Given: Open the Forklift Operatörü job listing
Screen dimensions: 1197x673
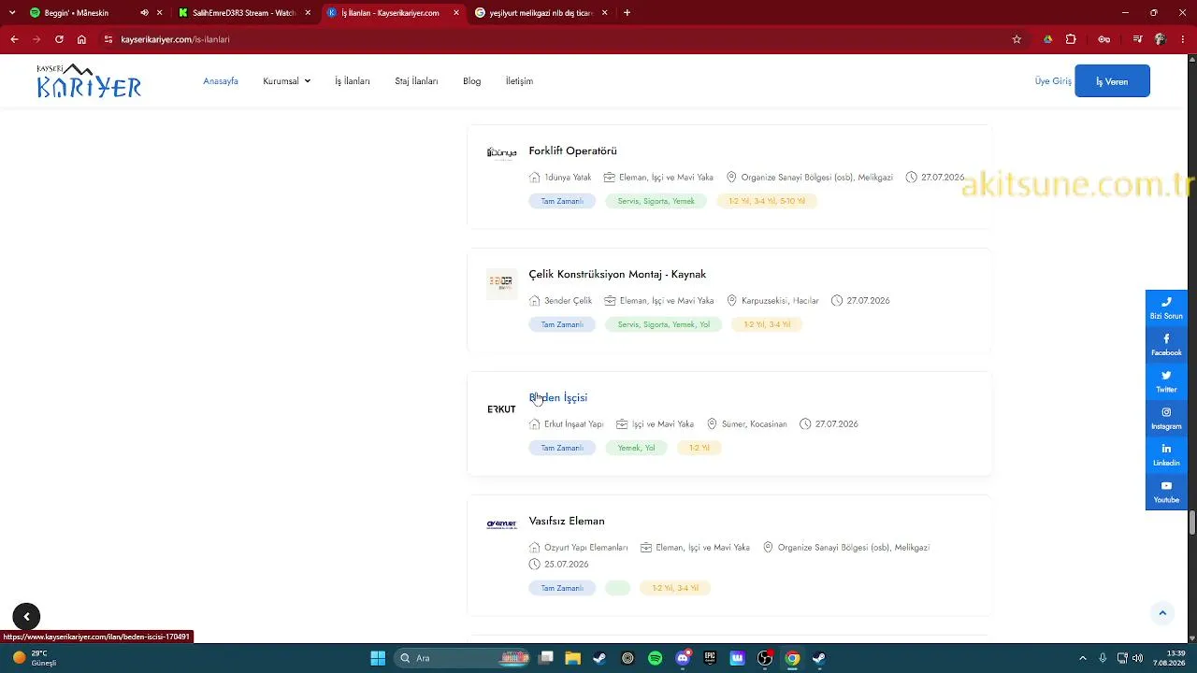Looking at the screenshot, I should pyautogui.click(x=572, y=150).
